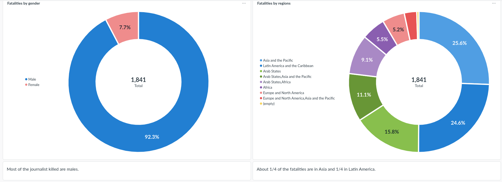Viewport: 502px width, 182px height.
Task: Select the 25.6% light blue region slice
Action: 459,43
